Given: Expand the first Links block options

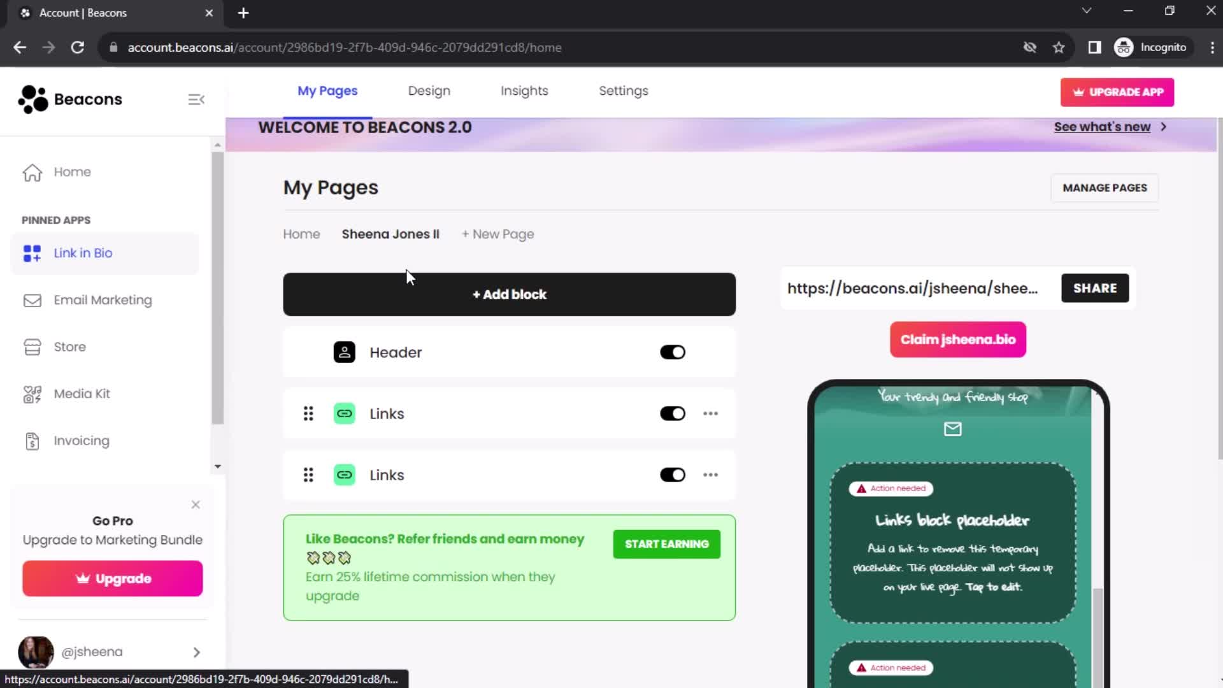Looking at the screenshot, I should coord(711,413).
